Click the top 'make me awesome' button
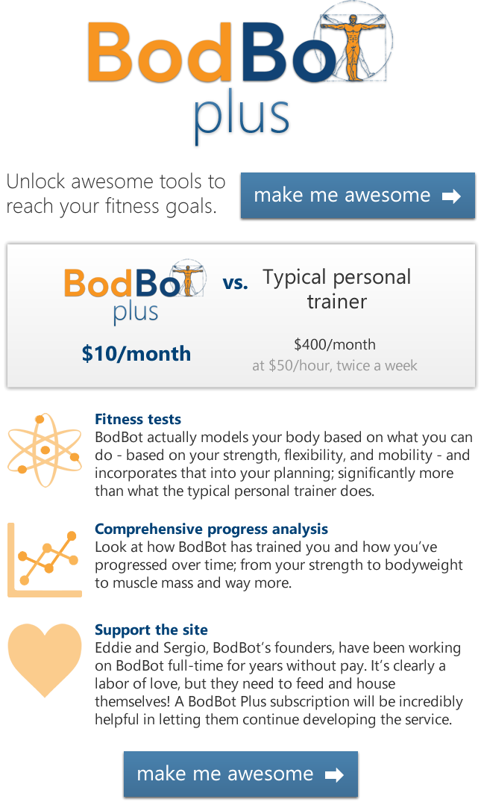The width and height of the screenshot is (481, 805). pos(358,196)
